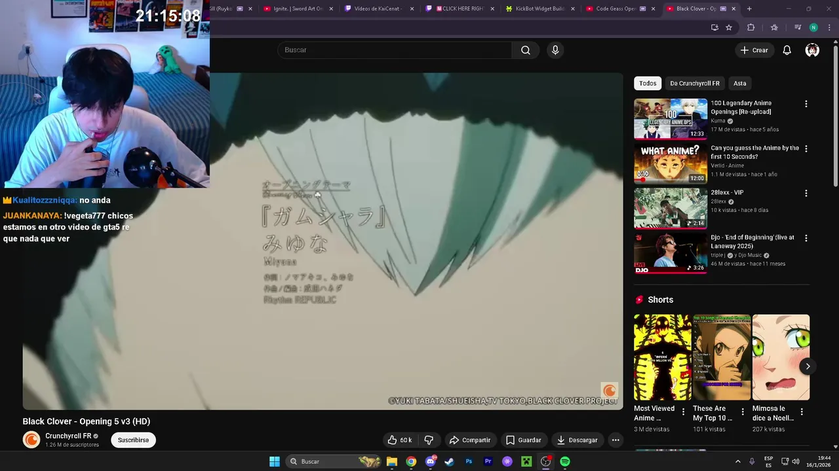Open Chrome extensions puzzle icon

pos(751,27)
